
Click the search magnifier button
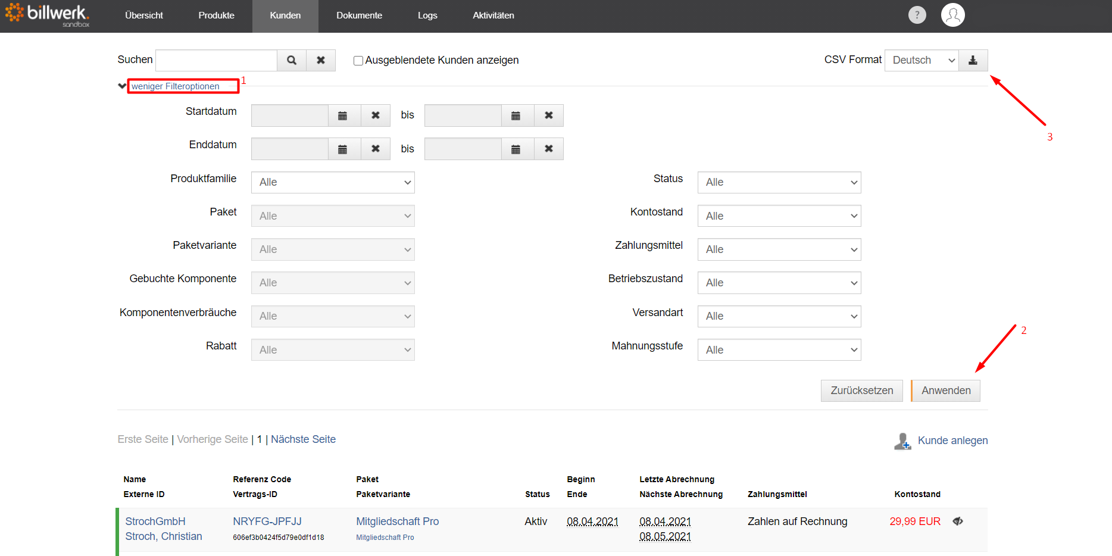click(292, 60)
